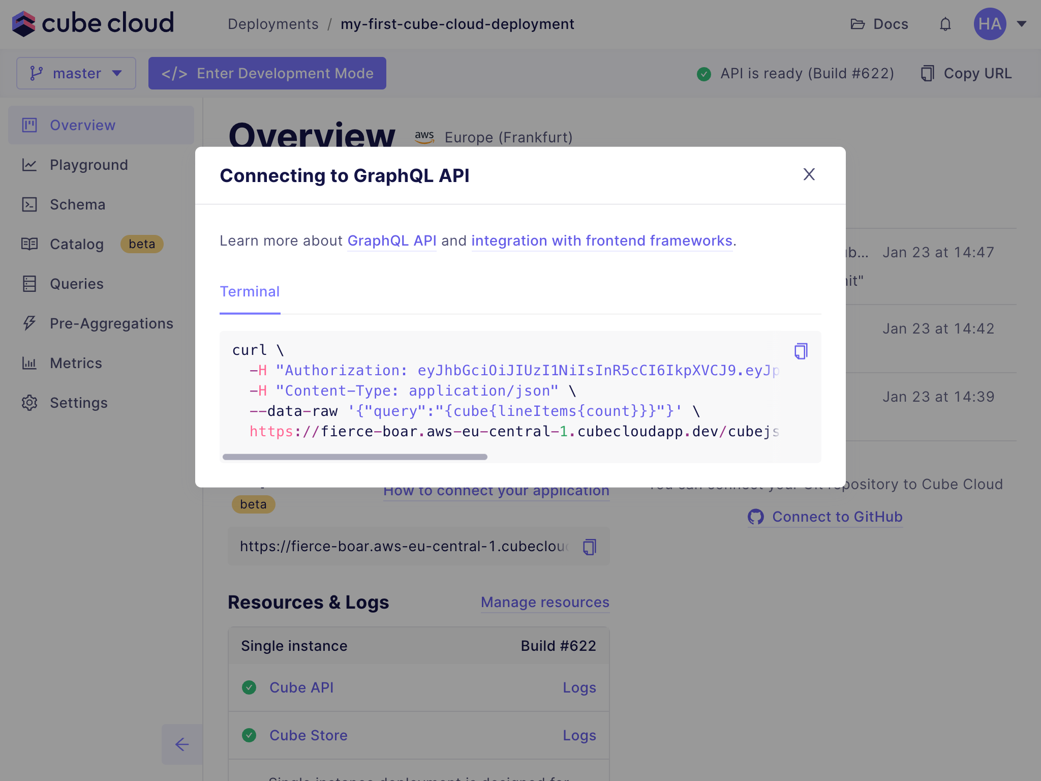Open Settings in the sidebar
The image size is (1041, 781).
pos(101,403)
